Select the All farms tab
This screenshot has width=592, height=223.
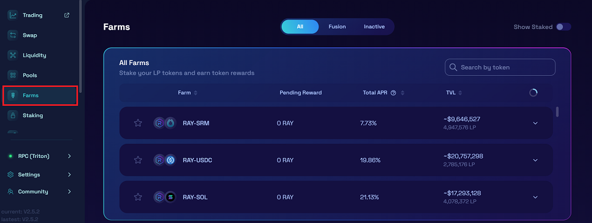pyautogui.click(x=300, y=27)
